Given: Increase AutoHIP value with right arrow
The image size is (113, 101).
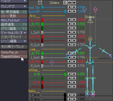Looking at the screenshot, I should [74, 11].
